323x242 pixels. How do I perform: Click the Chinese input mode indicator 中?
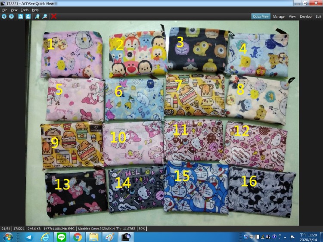click(252, 237)
